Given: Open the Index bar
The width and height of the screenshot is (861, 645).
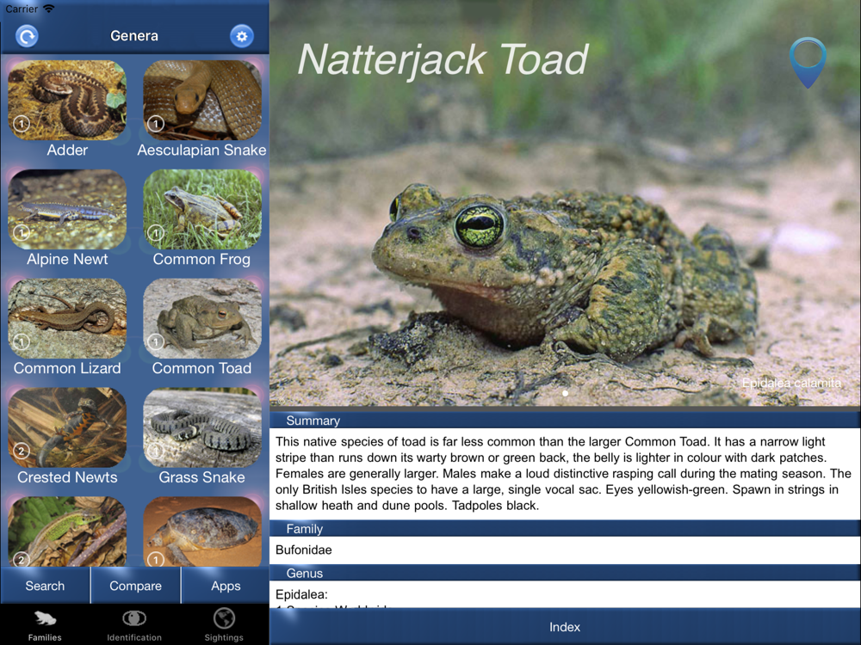Looking at the screenshot, I should click(565, 627).
